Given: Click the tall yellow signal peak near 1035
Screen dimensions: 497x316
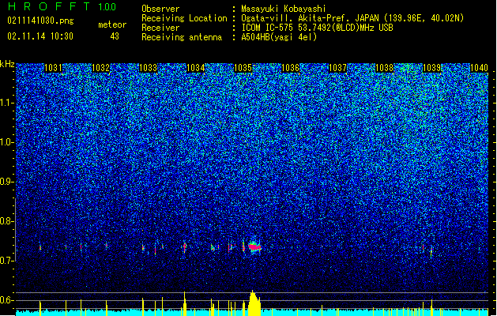Looking at the screenshot, I should (x=254, y=303).
